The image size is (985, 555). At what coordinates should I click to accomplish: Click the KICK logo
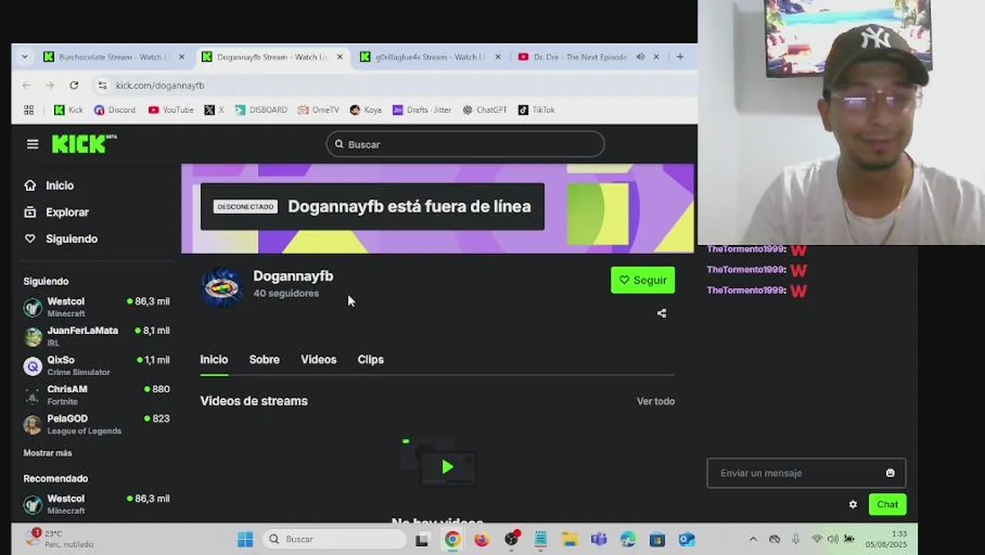pos(84,143)
